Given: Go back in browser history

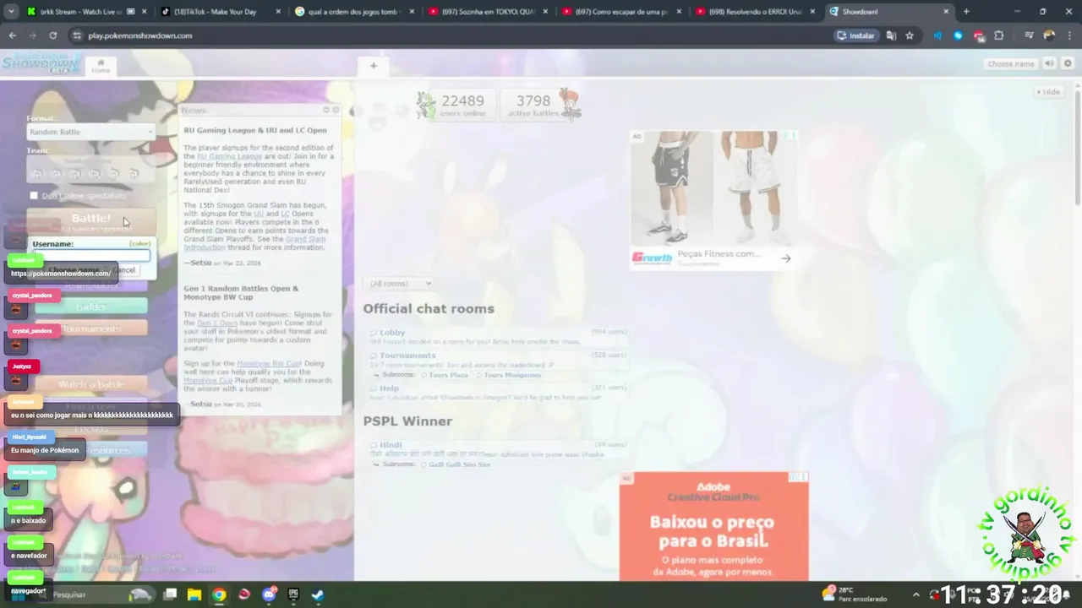Looking at the screenshot, I should point(12,35).
